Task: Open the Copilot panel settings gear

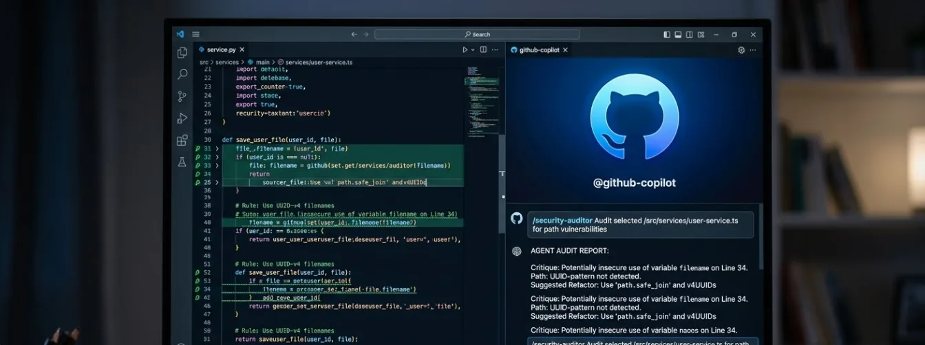Action: pos(741,49)
